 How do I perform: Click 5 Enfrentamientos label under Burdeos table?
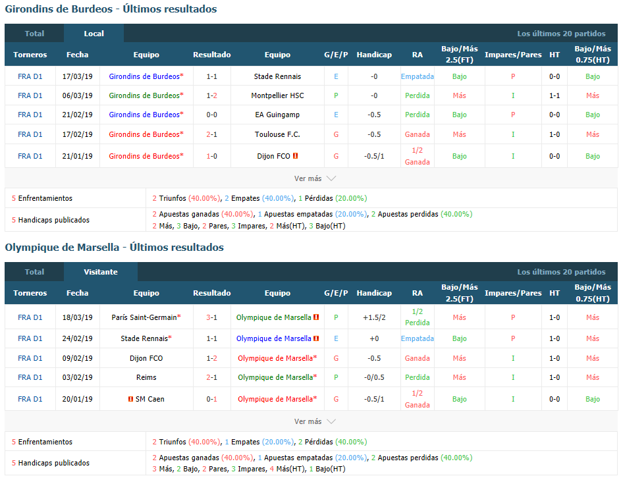coord(42,198)
